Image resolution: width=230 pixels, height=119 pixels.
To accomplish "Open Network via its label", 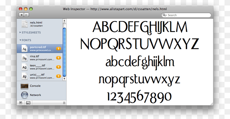I will pyautogui.click(x=36, y=95).
